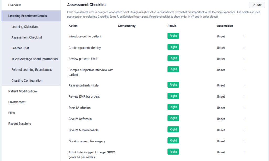Collapse the Learning Experience Details section

click(x=28, y=16)
